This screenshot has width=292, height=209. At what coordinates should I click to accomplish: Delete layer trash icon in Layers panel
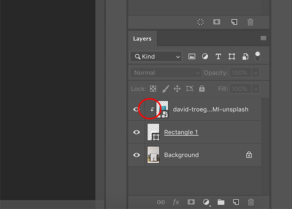(251, 202)
